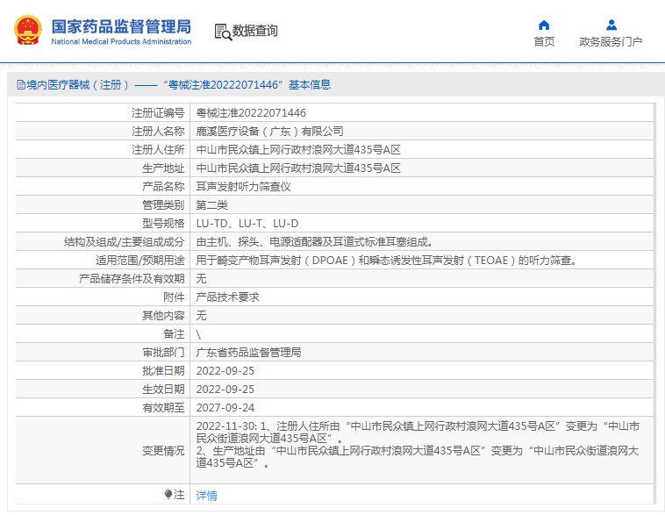Click the lightbulb icon next to 注

click(x=168, y=494)
